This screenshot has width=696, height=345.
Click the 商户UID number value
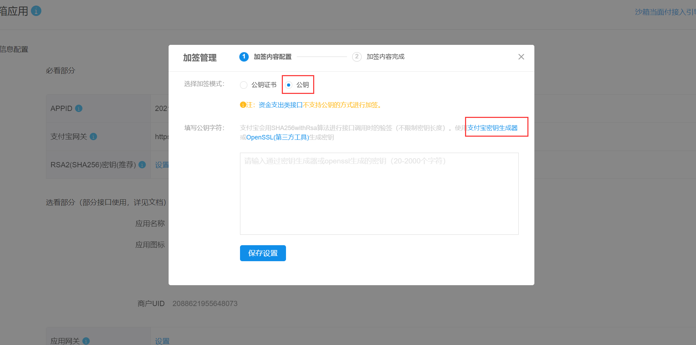[x=205, y=304]
